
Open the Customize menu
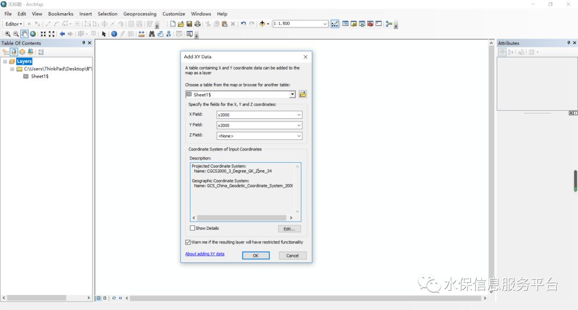pyautogui.click(x=173, y=13)
